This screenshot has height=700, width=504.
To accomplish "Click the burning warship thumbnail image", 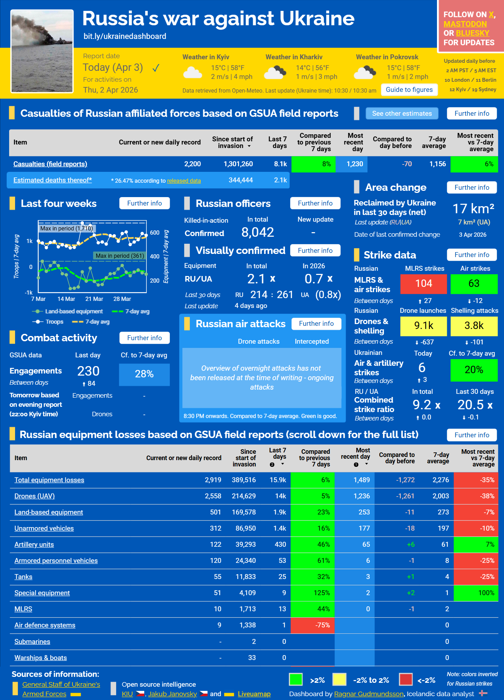I will [42, 51].
